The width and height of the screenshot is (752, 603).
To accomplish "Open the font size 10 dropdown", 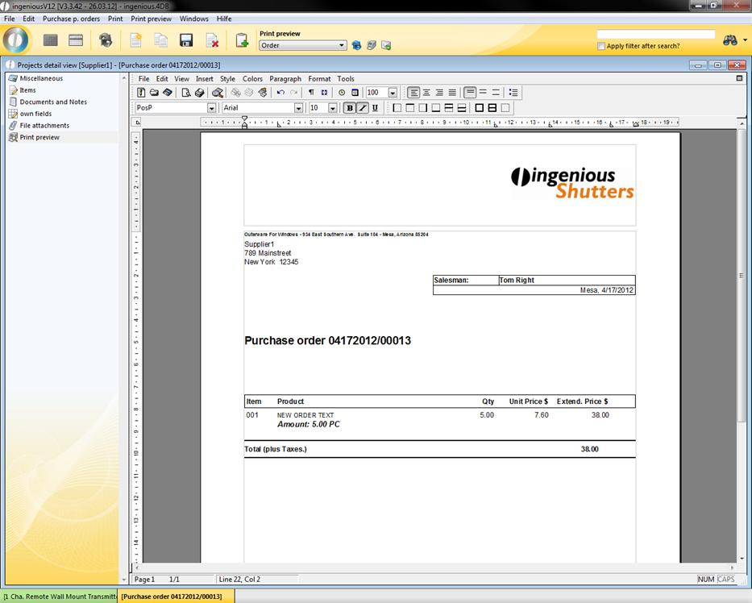I will [x=332, y=108].
